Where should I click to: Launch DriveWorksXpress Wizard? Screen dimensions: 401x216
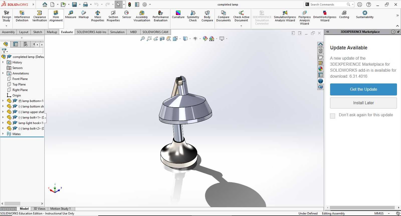pos(325,16)
